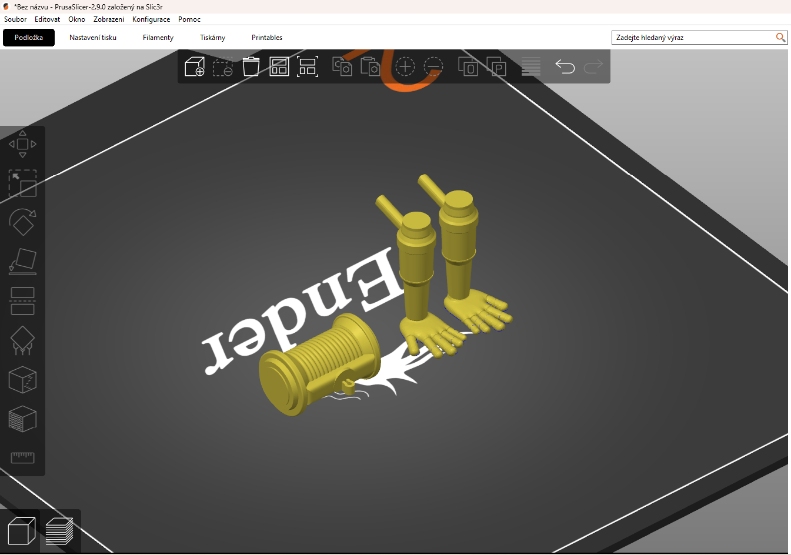Viewport: 791px width, 555px height.
Task: Switch to the Nastavení tisku tab
Action: (93, 38)
